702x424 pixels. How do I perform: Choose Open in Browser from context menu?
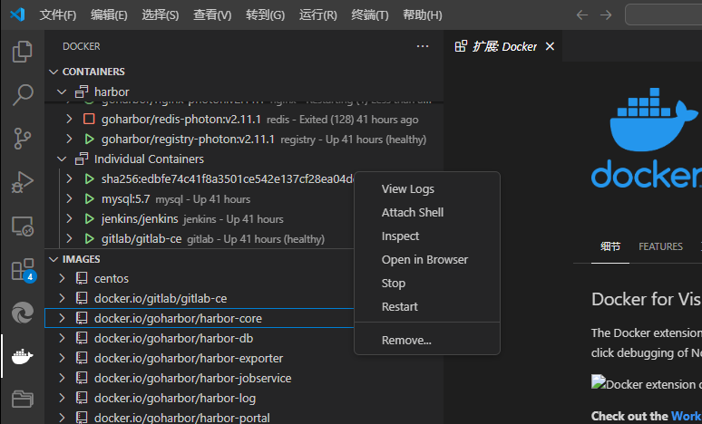click(x=426, y=259)
